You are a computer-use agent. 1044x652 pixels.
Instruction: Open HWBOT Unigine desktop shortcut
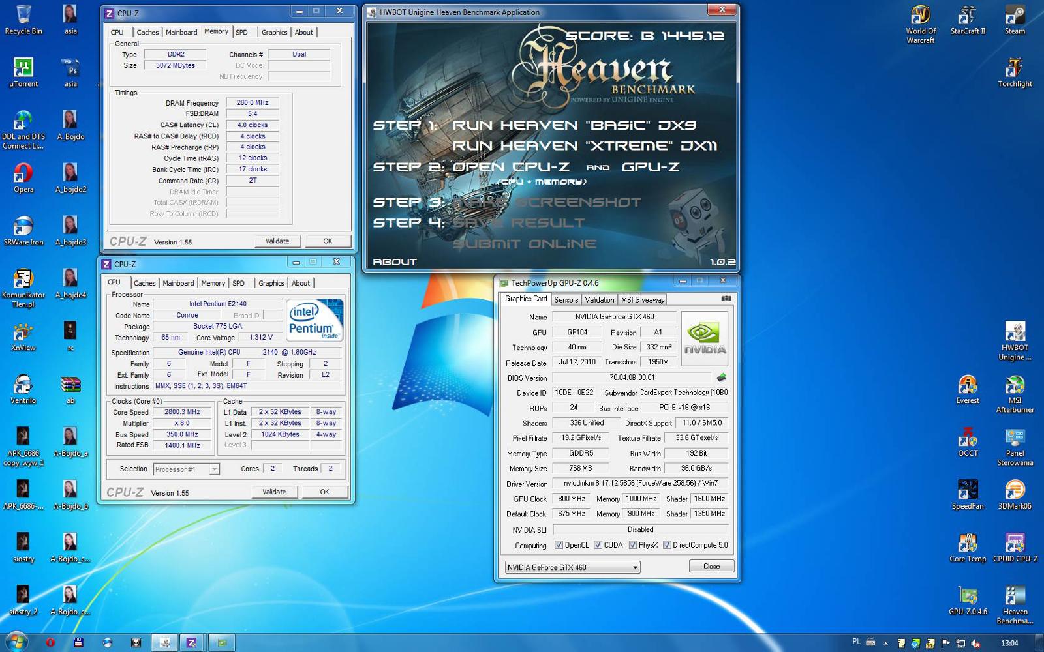[x=1015, y=340]
